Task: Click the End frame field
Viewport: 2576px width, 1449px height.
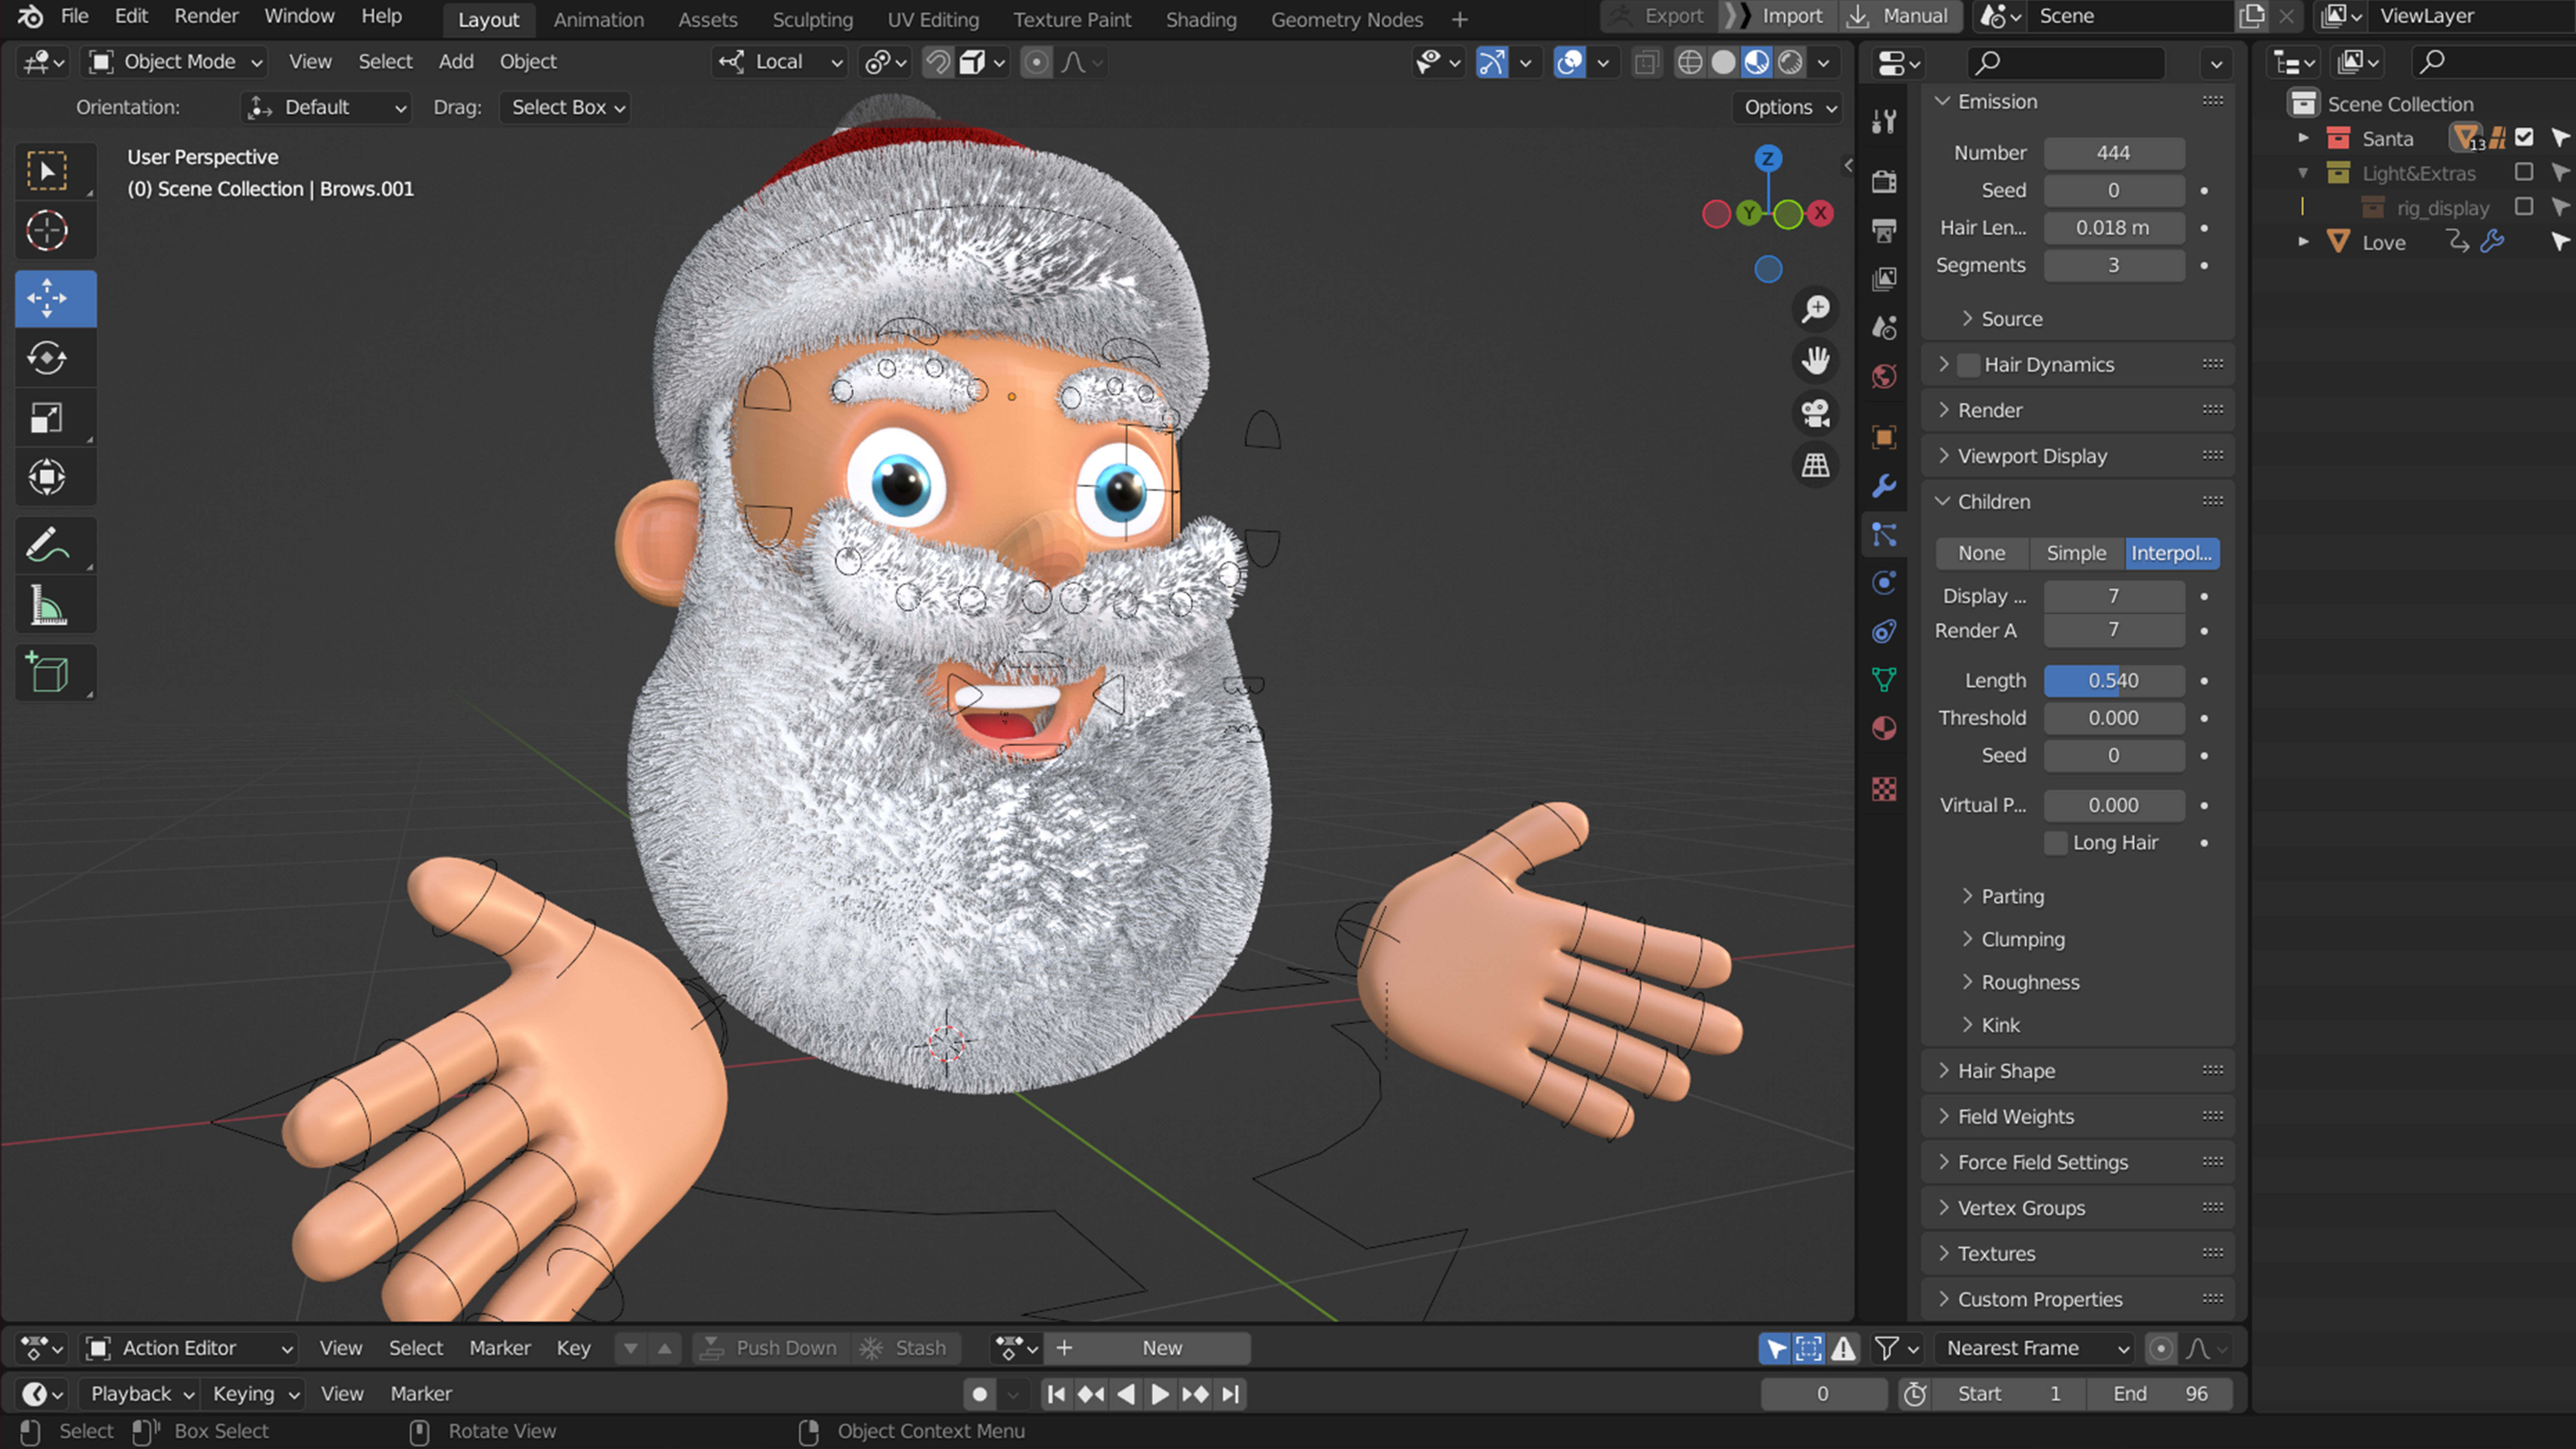Action: point(2161,1394)
